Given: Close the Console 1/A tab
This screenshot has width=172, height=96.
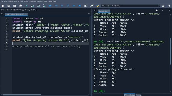Looking at the screenshot, I should [x=108, y=11].
